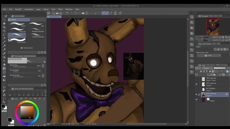Image resolution: width=230 pixels, height=129 pixels.
Task: Click the Quick Access search icon
Action: point(192,17)
